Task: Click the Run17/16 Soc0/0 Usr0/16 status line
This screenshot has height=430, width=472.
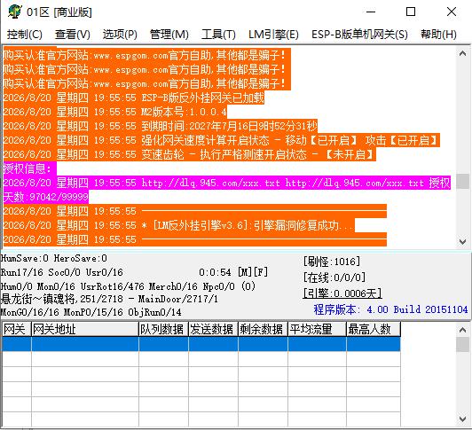Action: point(62,272)
